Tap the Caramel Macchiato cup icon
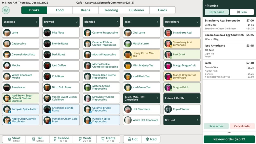This screenshot has height=144, width=256. [7, 54]
